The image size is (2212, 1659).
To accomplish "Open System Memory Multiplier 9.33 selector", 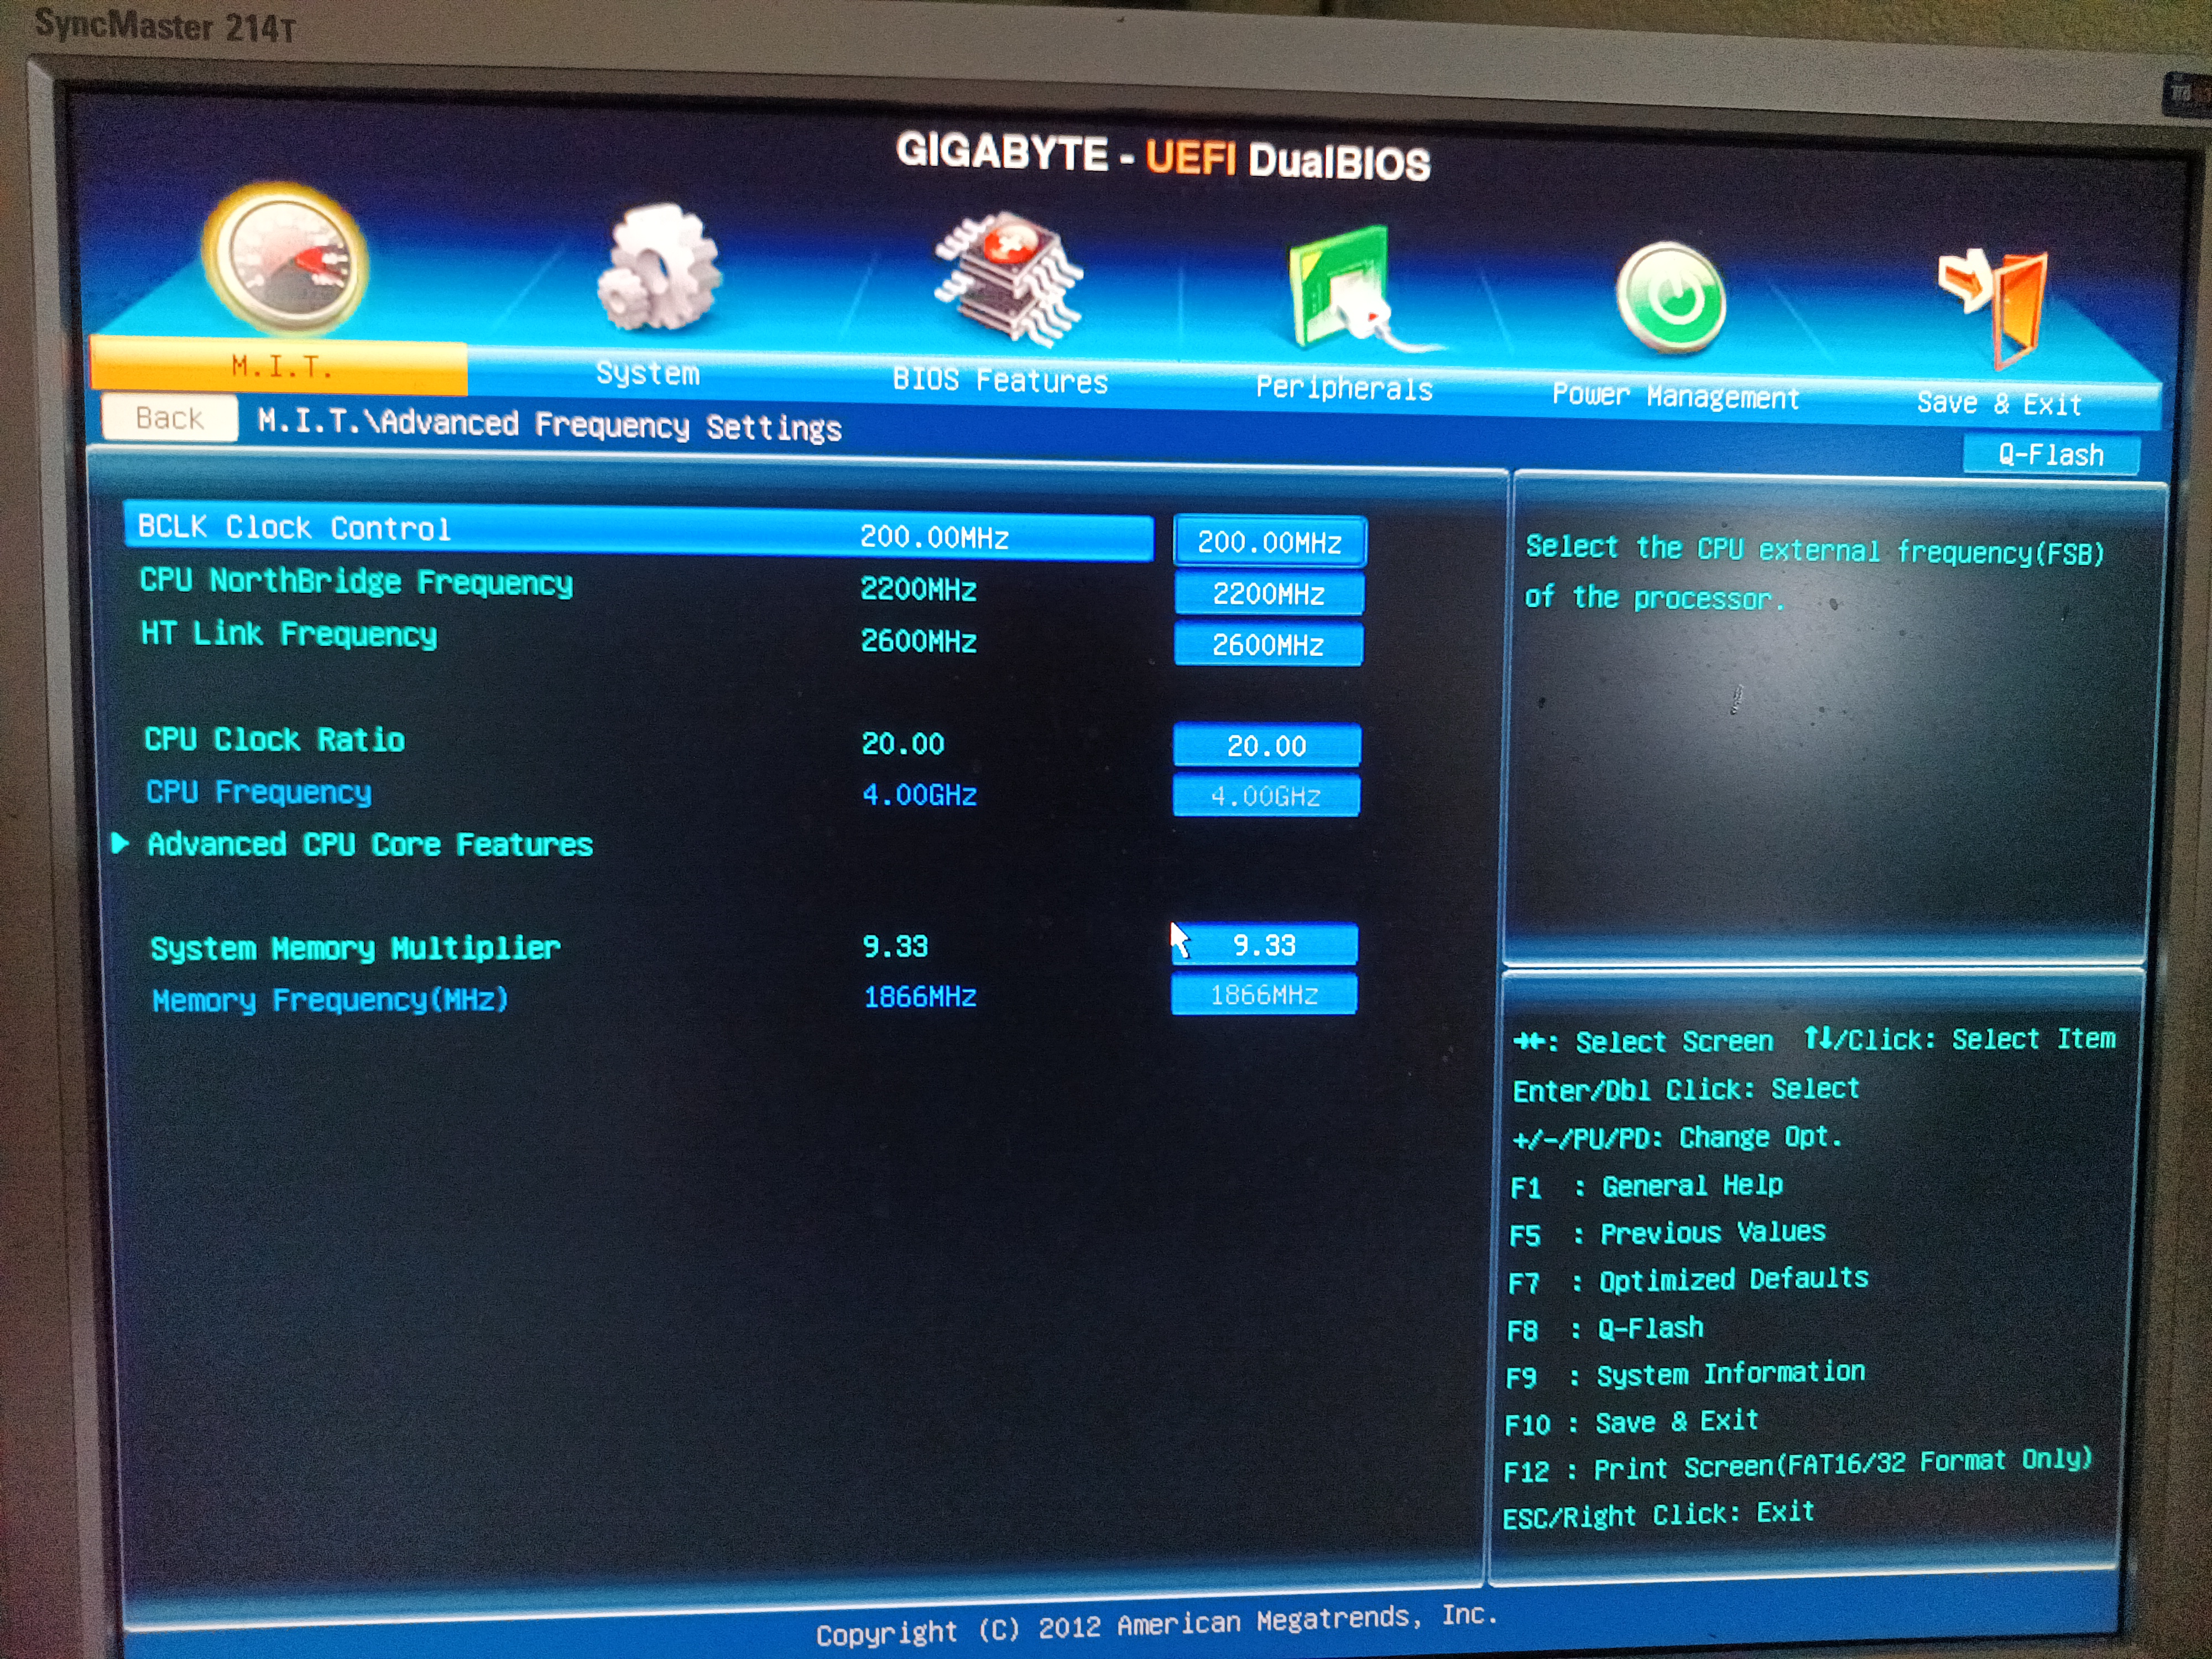I will pyautogui.click(x=1264, y=945).
